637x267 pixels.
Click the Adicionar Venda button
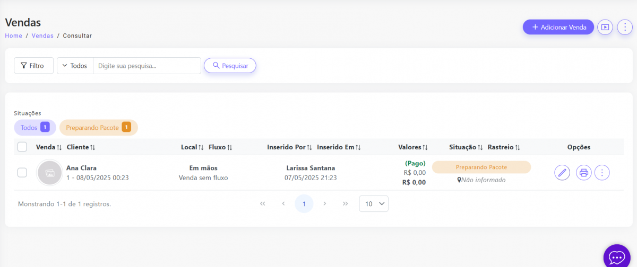558,27
